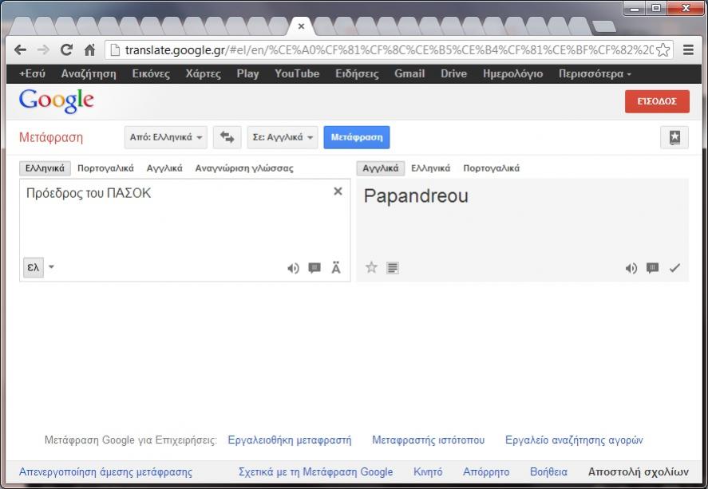Screen dimensions: 708x489
Task: Reload the page with refresh icon
Action: coord(67,49)
